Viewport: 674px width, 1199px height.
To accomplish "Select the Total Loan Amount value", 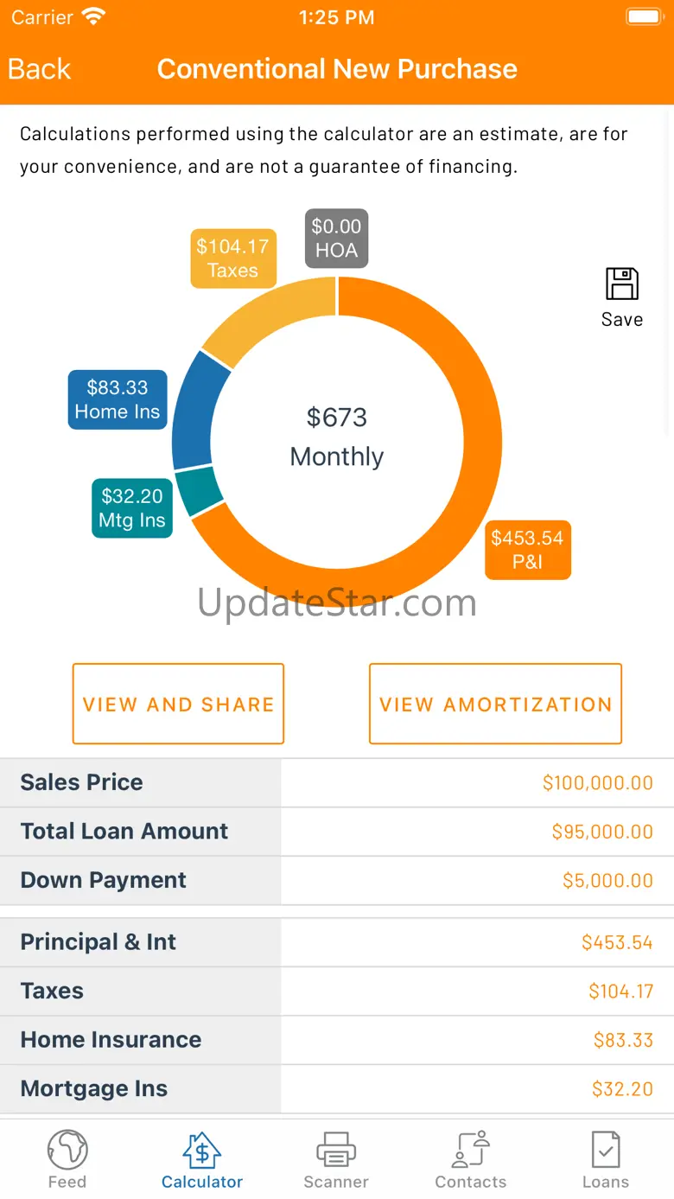I will (602, 832).
